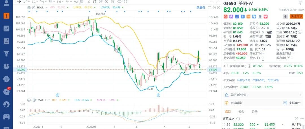This screenshot has height=129, width=305.
Task: Expand the line tool dropdown arrow
Action: 29,2
